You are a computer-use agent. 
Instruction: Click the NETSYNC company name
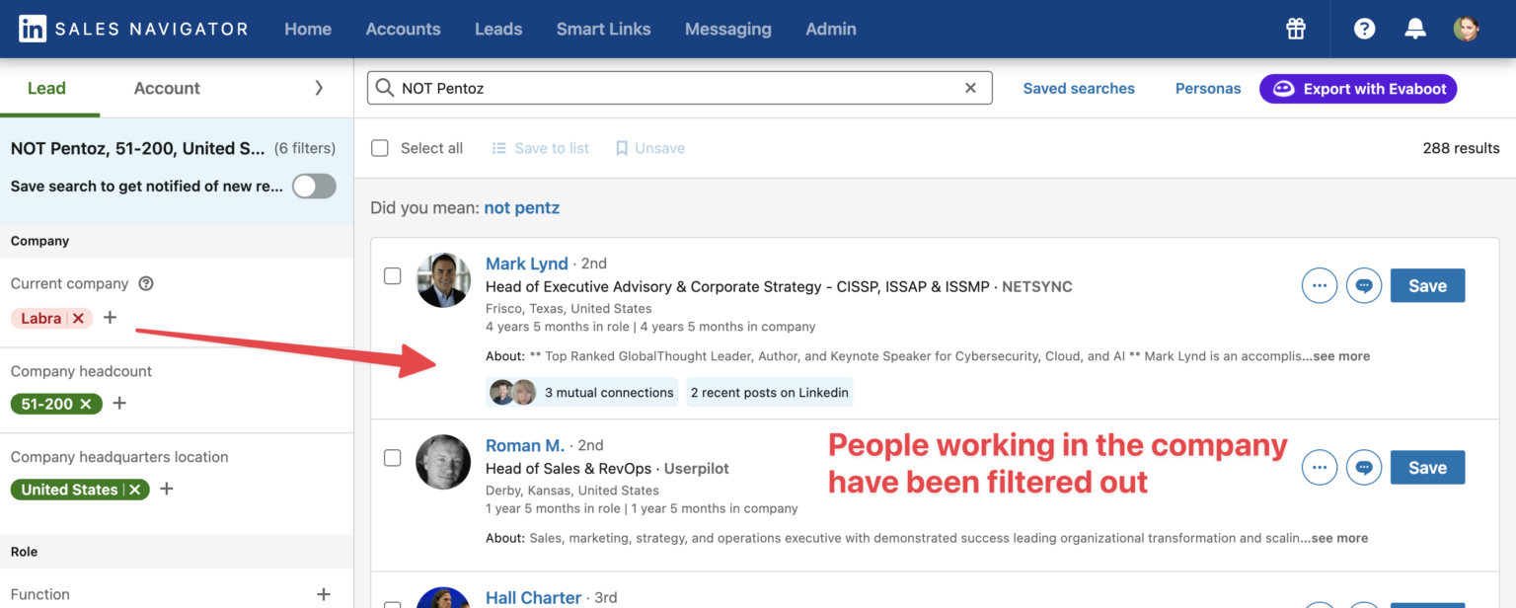click(1036, 286)
